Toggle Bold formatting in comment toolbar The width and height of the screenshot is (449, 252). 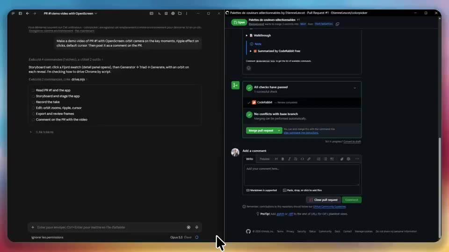(282, 159)
